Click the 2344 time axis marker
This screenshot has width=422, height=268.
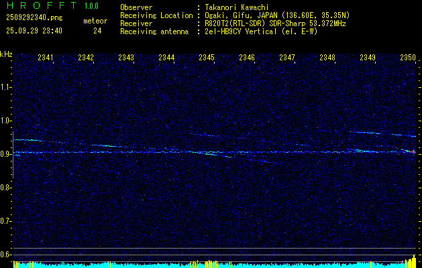166,57
